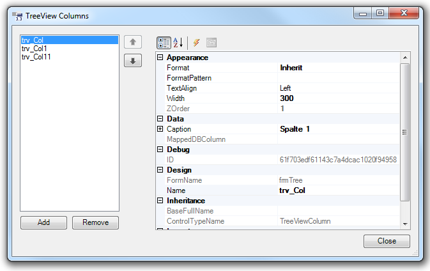Collapse the Appearance category
This screenshot has width=430, height=271.
pos(160,58)
